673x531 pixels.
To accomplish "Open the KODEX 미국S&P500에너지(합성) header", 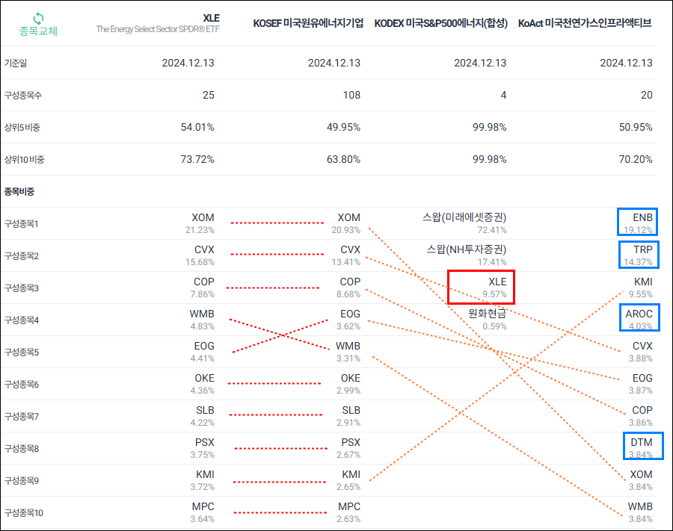I will click(440, 23).
